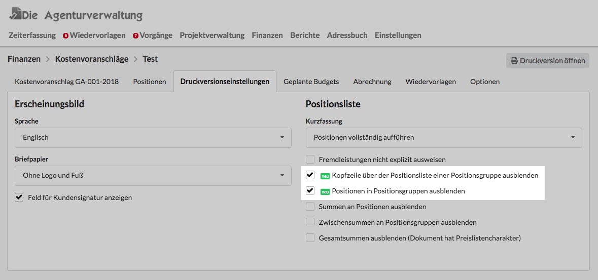Uncheck Feld für Kundensignatur anzeigen
This screenshot has width=598, height=280.
pyautogui.click(x=19, y=197)
